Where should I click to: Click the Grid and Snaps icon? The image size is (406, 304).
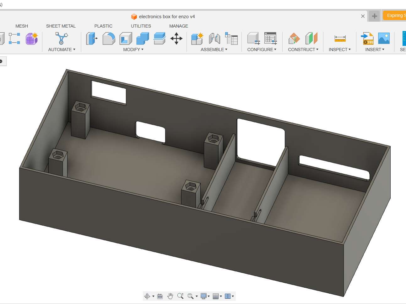(x=215, y=296)
